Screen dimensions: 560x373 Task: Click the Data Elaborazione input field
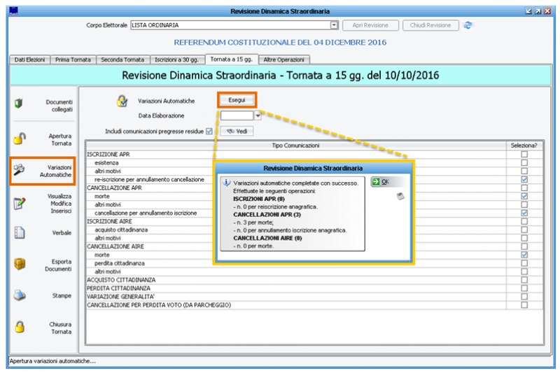pos(237,115)
